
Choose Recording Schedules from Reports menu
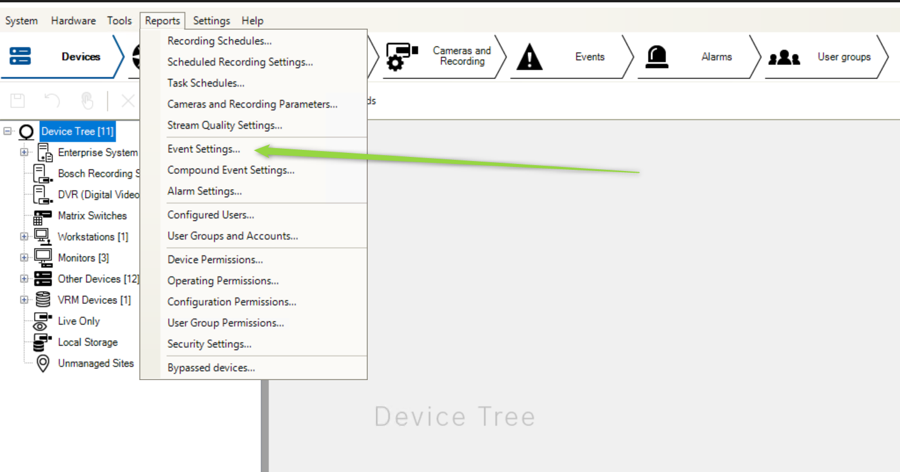219,41
